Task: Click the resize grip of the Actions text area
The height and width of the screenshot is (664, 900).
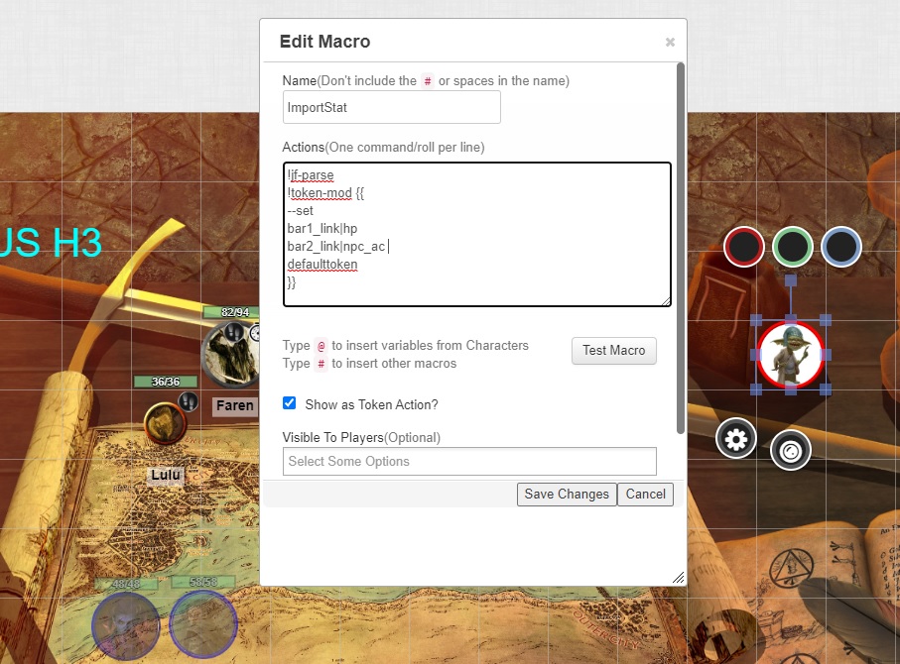Action: [x=666, y=301]
